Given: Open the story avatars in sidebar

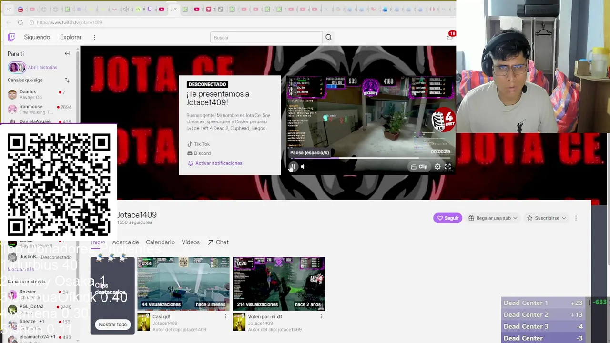Looking at the screenshot, I should coord(17,68).
